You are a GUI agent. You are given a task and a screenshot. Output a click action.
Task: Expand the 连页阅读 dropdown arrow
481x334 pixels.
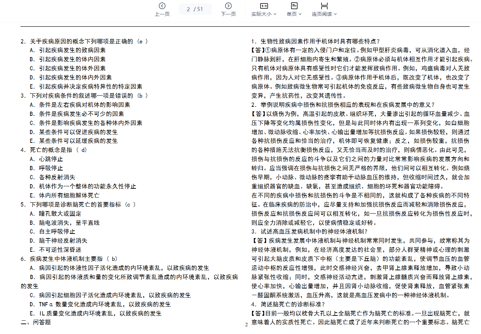tap(335, 14)
